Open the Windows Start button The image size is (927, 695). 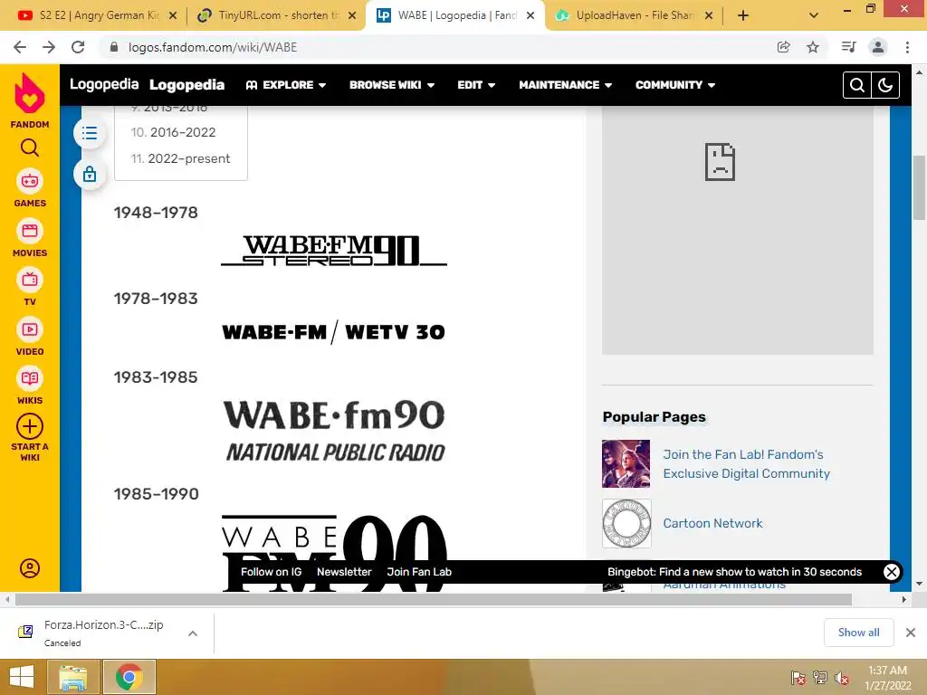22,677
